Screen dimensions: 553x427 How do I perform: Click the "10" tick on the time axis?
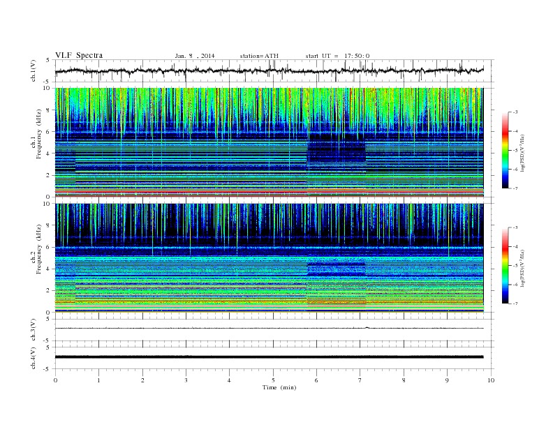[491, 380]
